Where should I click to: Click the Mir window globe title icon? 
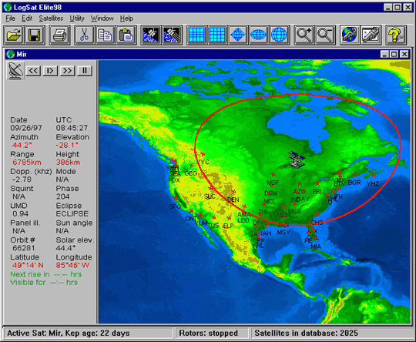(11, 55)
